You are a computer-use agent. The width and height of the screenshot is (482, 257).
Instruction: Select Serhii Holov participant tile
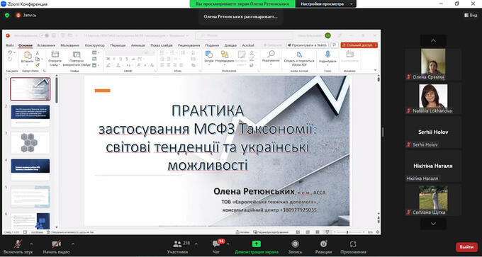(433, 132)
